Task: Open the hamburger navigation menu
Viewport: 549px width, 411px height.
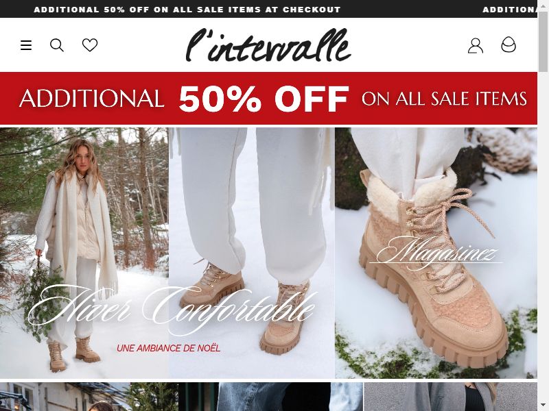Action: pyautogui.click(x=26, y=45)
